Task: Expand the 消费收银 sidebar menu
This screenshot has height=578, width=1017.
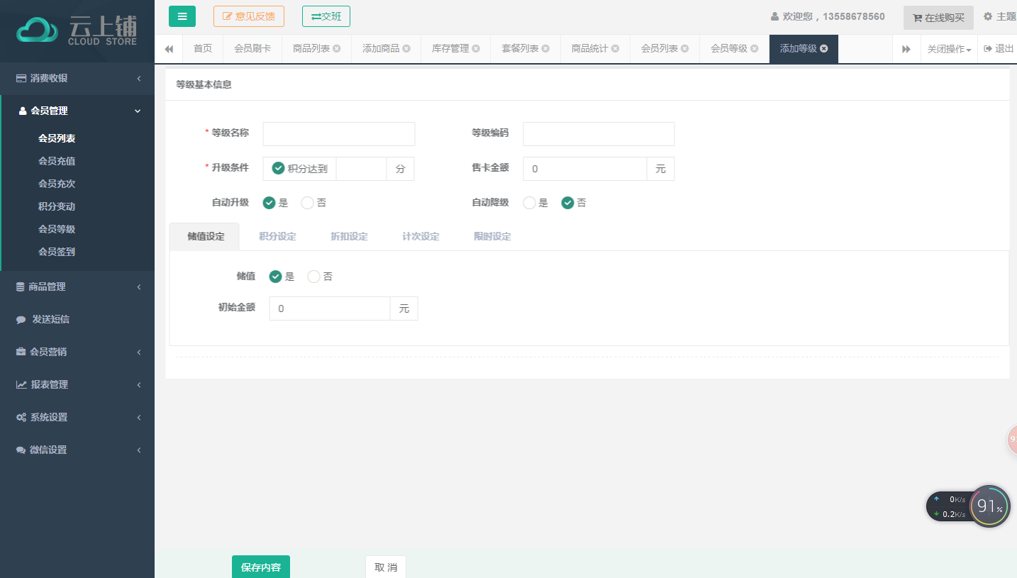Action: pos(77,78)
